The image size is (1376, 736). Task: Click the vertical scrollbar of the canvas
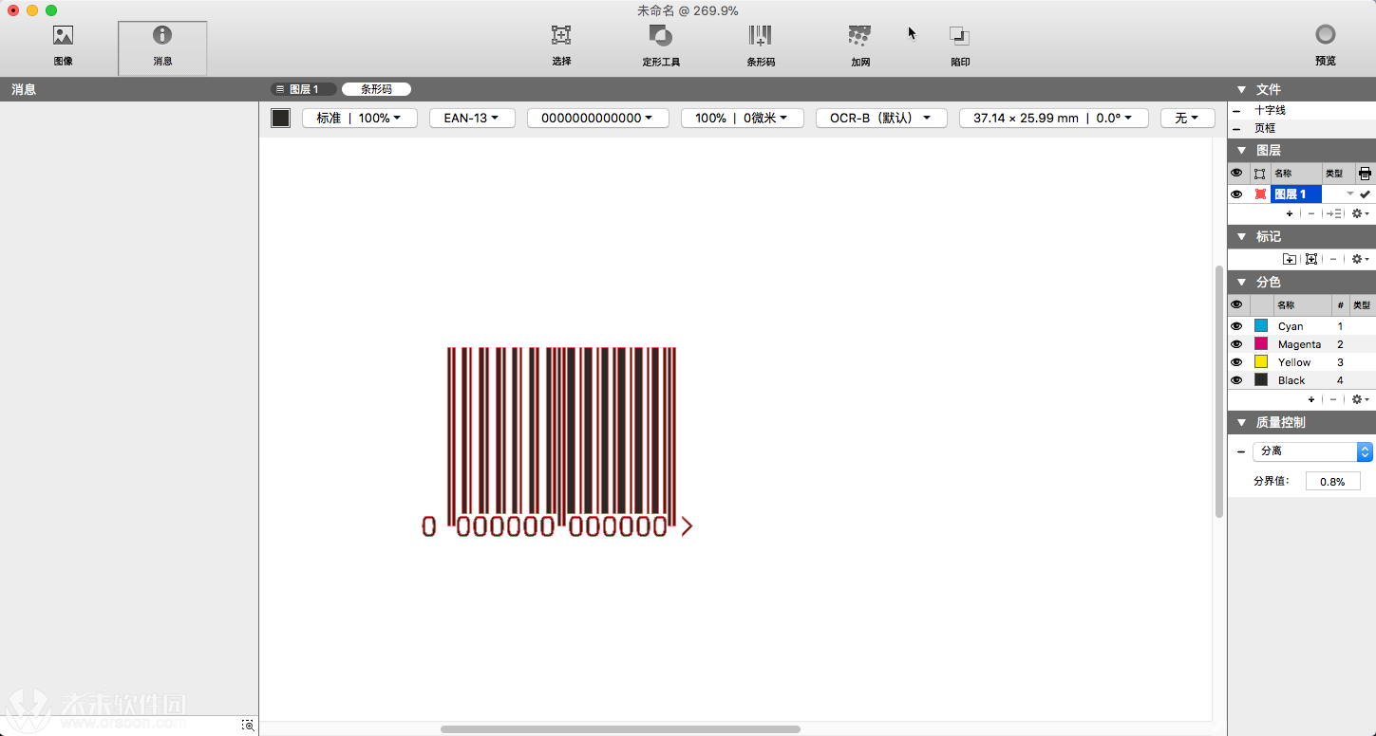pyautogui.click(x=1219, y=391)
